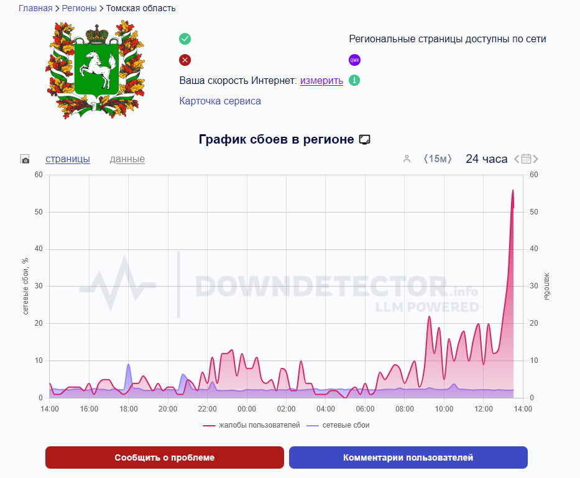Click the user silhouette icon above the chart
This screenshot has height=478, width=580.
[407, 159]
